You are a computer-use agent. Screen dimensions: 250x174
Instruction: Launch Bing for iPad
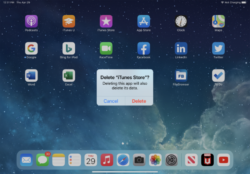tap(69, 48)
